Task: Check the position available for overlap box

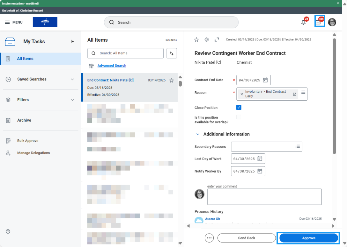Action: pyautogui.click(x=239, y=117)
